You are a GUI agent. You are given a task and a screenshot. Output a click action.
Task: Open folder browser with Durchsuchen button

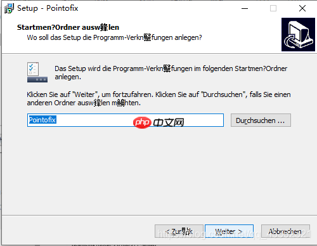(261, 120)
